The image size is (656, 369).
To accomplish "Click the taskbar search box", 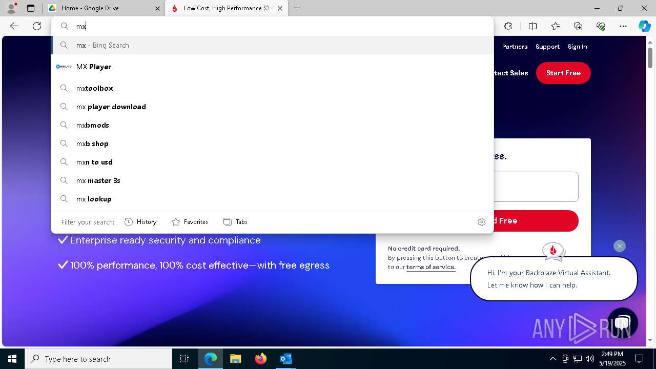I will (98, 359).
